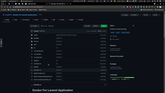This screenshot has height=93, width=165.
Task: Click the browser forward arrow
Action: coord(5,7)
